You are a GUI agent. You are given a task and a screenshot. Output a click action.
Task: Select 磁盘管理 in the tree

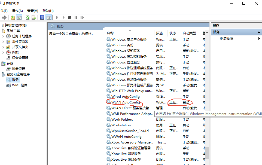pos(18,69)
